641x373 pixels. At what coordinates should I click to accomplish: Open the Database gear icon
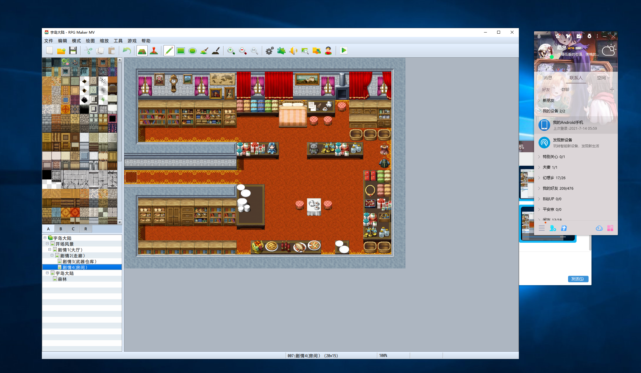[270, 51]
